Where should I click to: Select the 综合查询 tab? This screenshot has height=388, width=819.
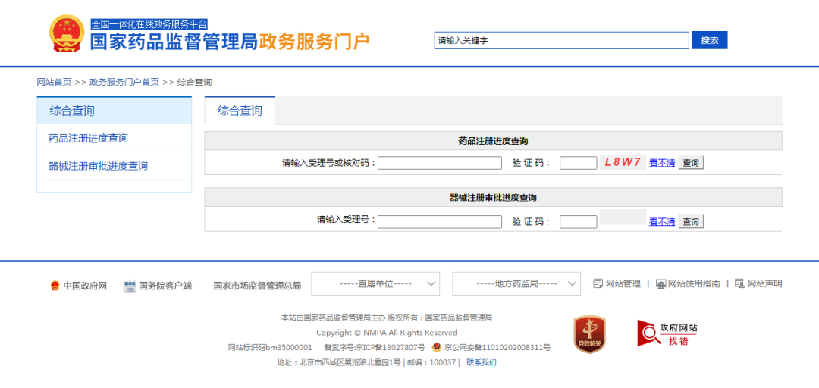[240, 111]
